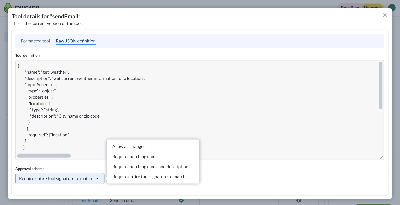Switch to the Formatted tool tab
The width and height of the screenshot is (400, 205).
click(36, 41)
